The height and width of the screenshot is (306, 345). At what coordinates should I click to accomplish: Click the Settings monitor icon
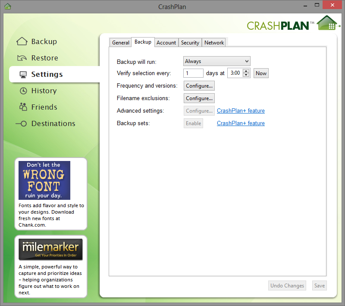point(23,75)
